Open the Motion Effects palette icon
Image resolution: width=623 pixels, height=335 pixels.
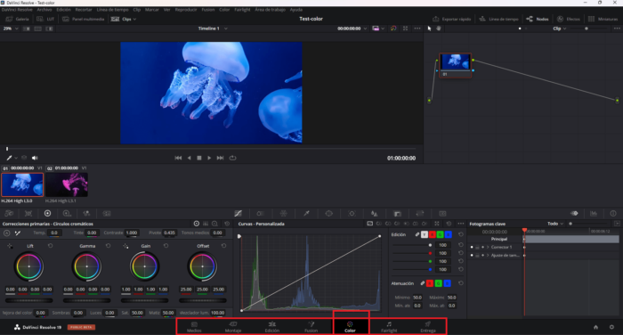pos(107,214)
